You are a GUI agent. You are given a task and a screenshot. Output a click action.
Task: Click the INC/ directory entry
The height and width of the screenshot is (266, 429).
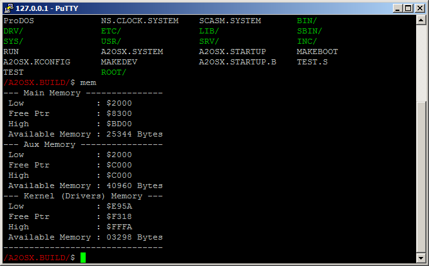307,41
